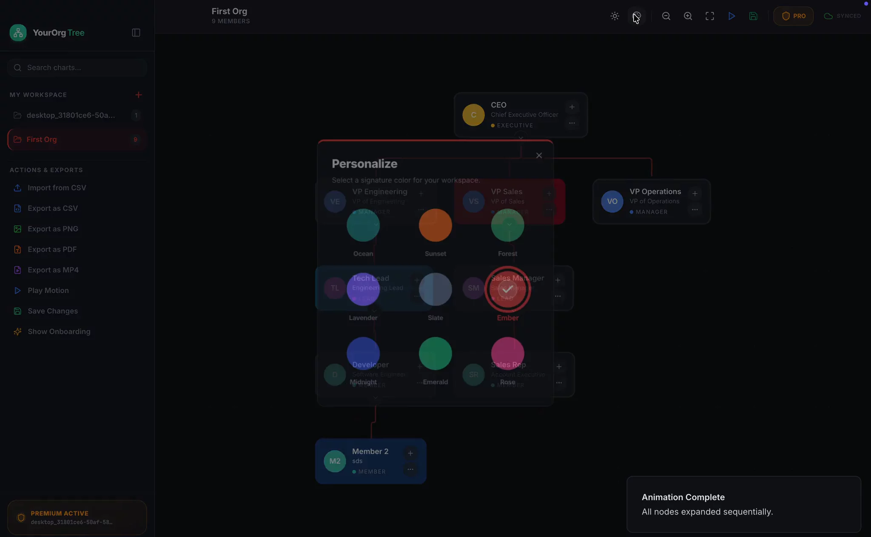Open VP Operations options menu
871x537 pixels.
click(x=695, y=209)
